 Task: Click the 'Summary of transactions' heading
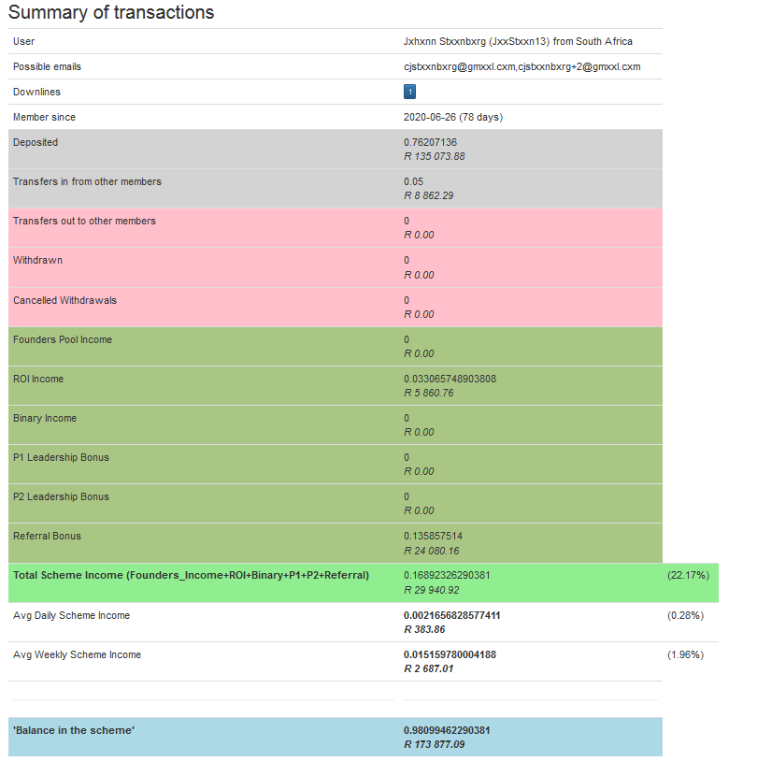111,13
